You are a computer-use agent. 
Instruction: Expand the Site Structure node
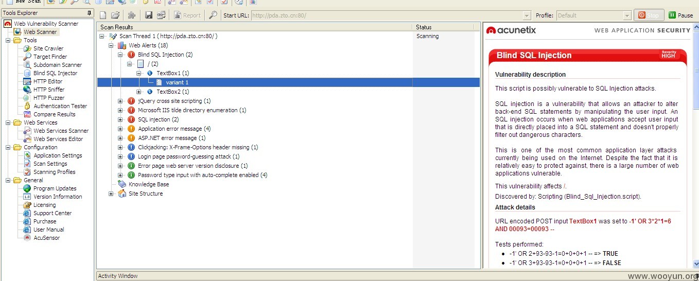pyautogui.click(x=111, y=194)
